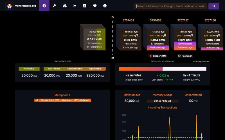
Task: Open the mining pickaxe page
Action: coord(54,6)
